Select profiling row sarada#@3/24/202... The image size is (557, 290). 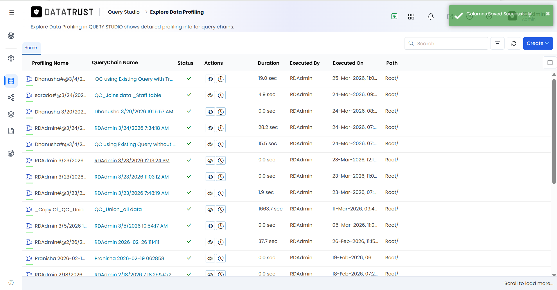pyautogui.click(x=61, y=95)
